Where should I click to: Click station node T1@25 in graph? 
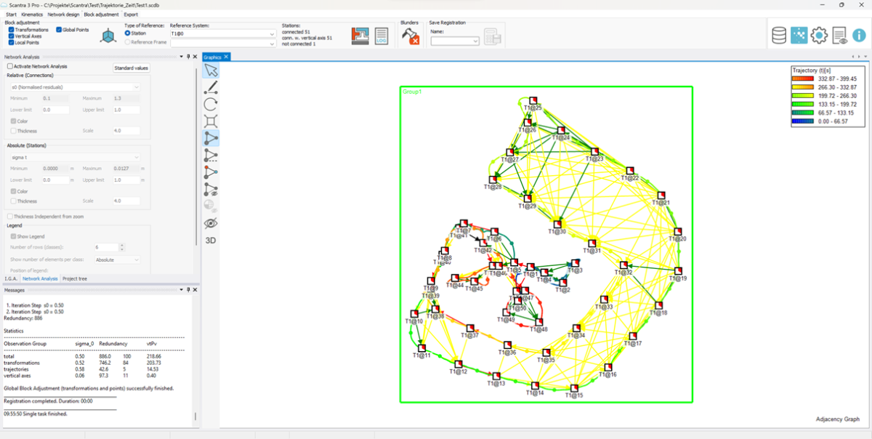532,100
